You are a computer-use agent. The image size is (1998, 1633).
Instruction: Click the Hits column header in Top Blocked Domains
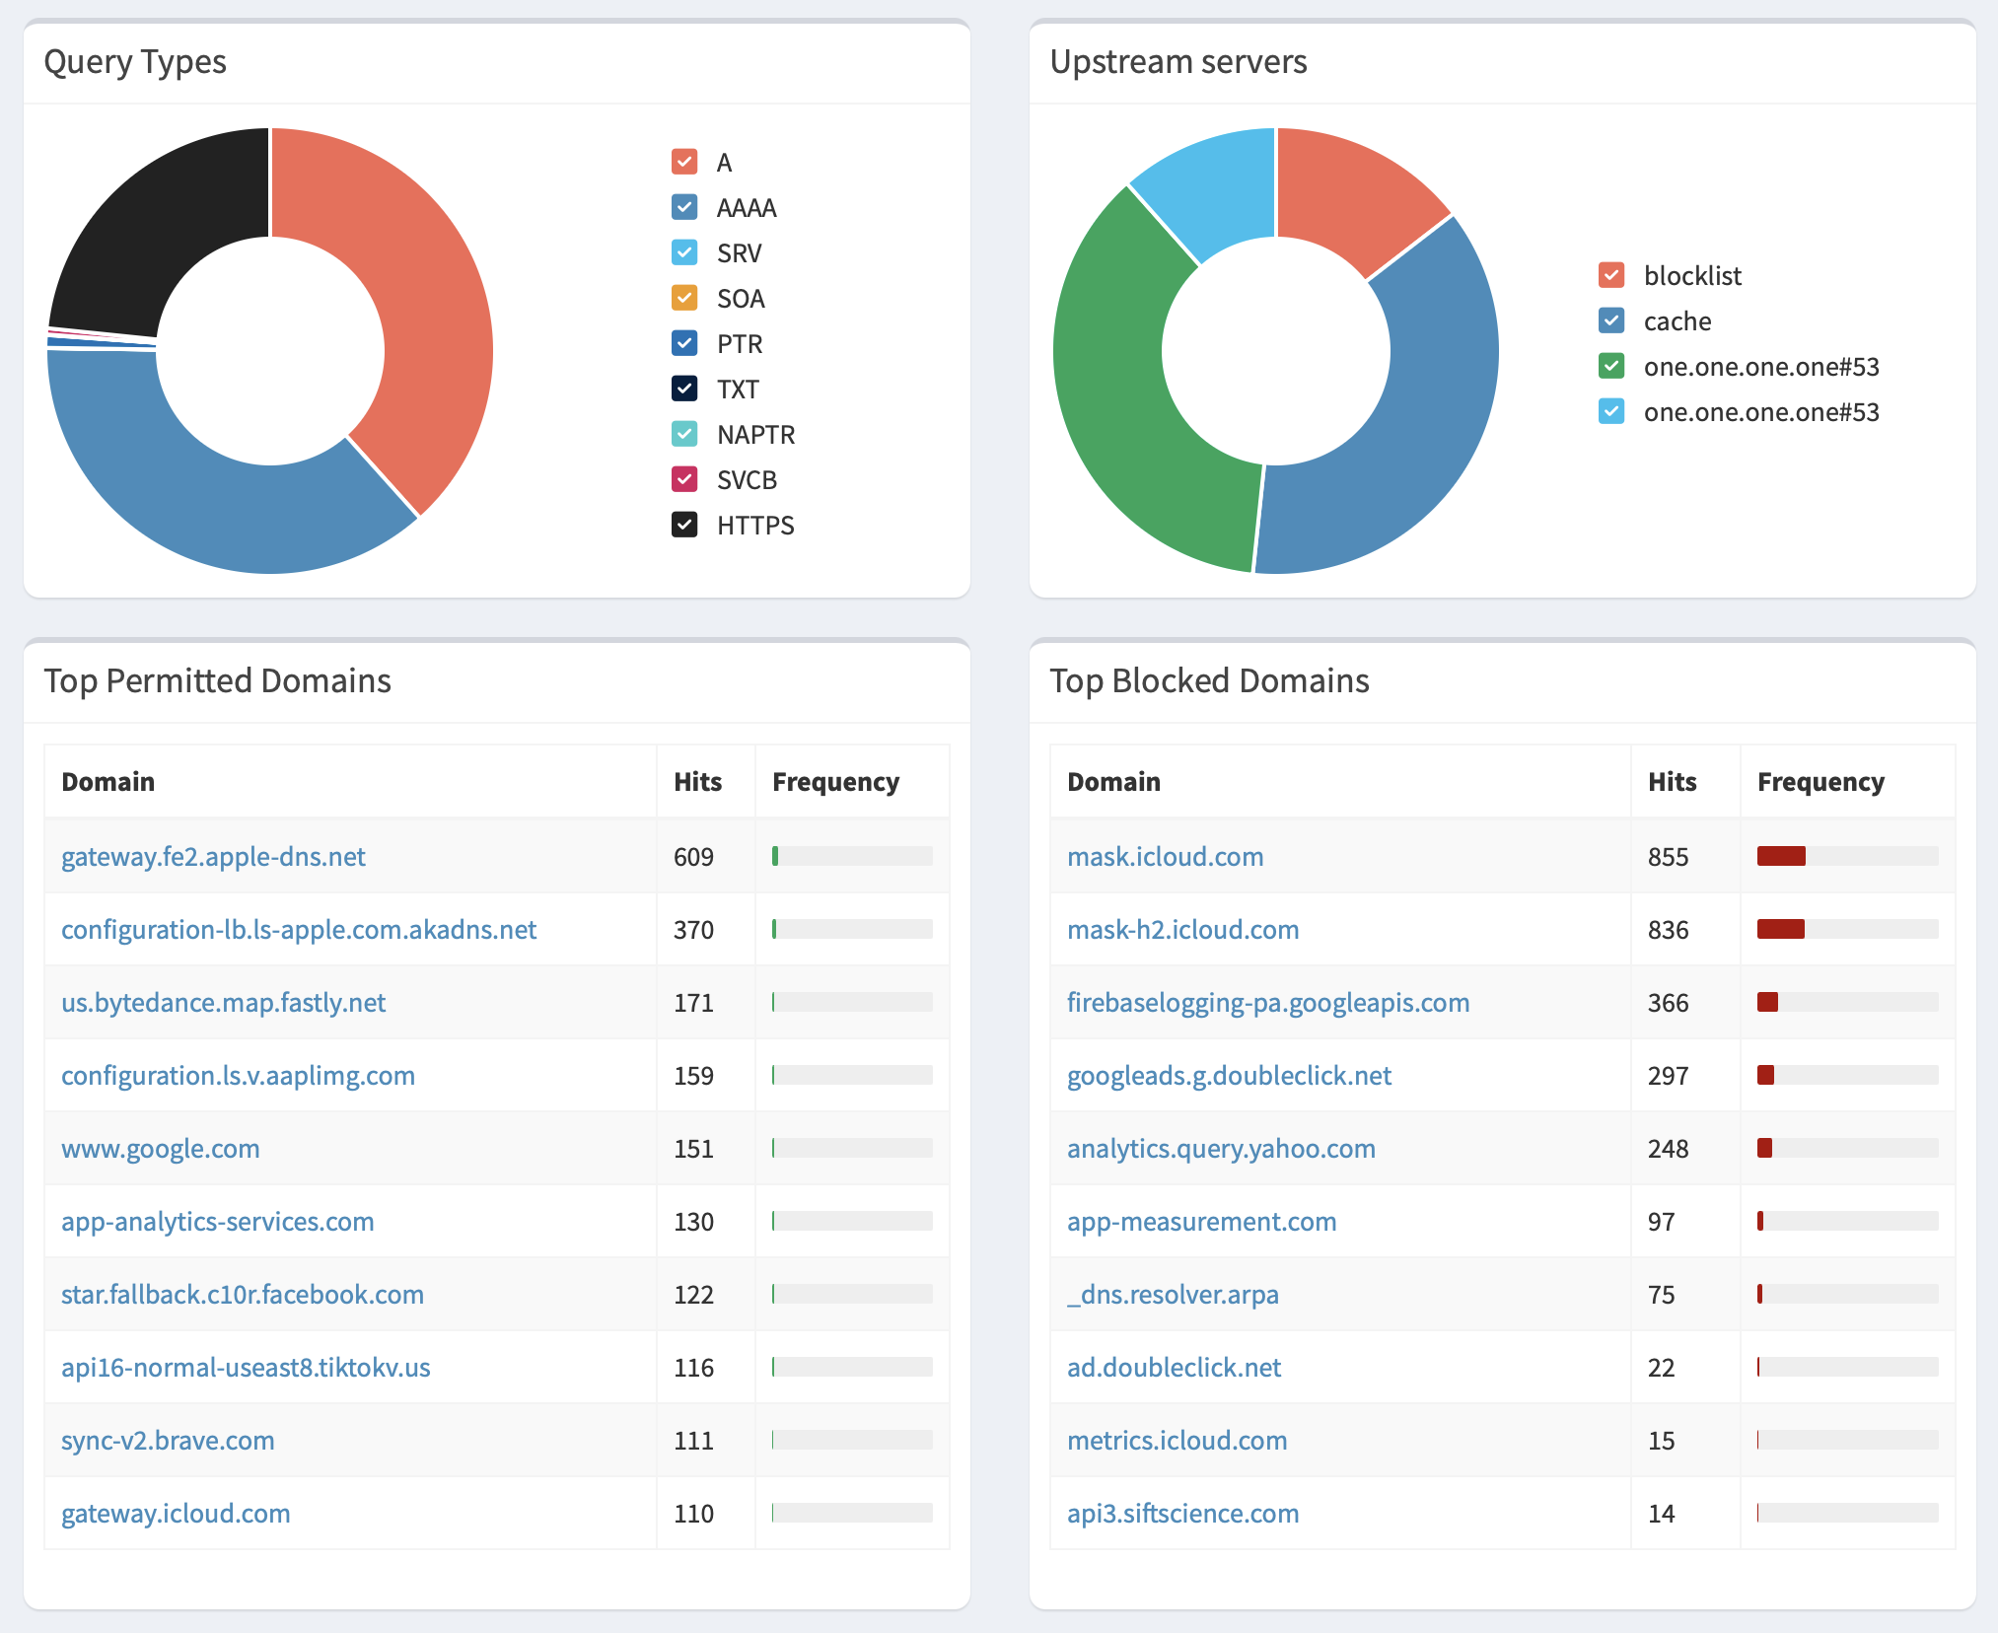tap(1673, 781)
